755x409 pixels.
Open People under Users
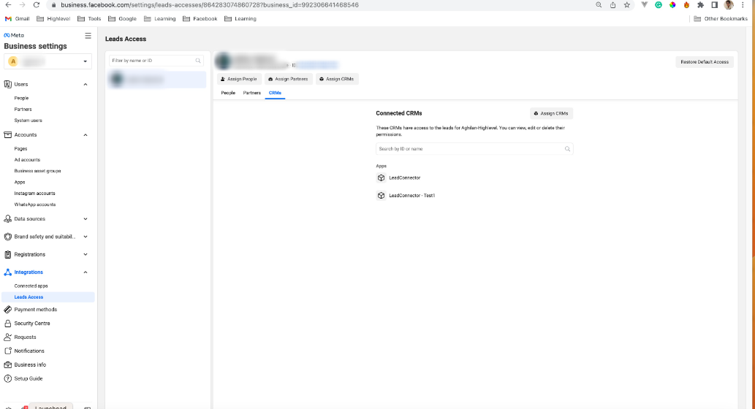21,98
